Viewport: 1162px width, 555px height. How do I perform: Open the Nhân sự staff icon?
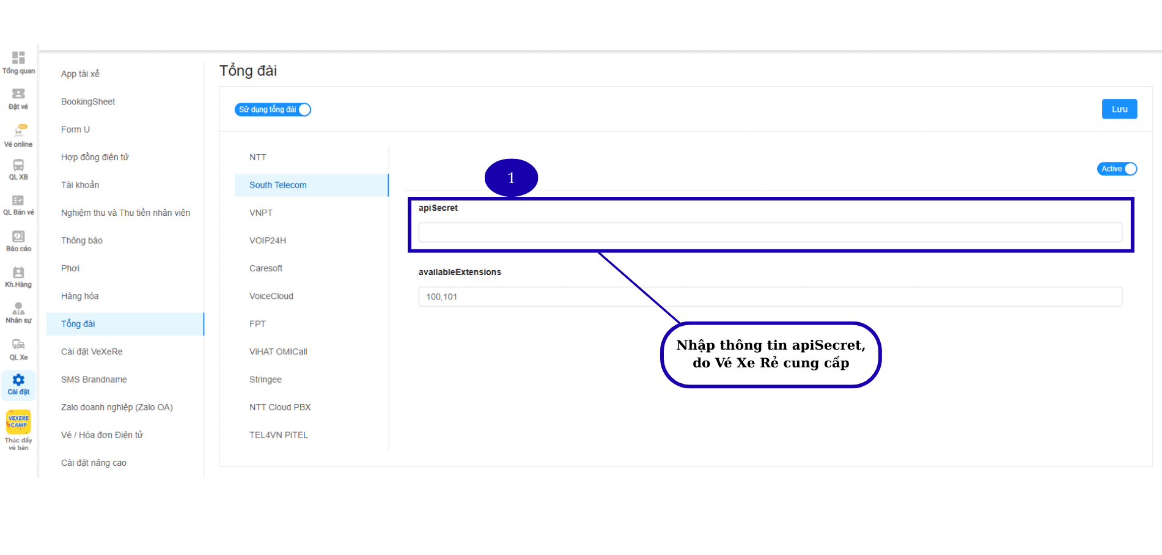18,309
